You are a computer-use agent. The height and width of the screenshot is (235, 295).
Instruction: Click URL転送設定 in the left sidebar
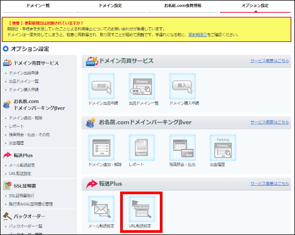click(20, 173)
